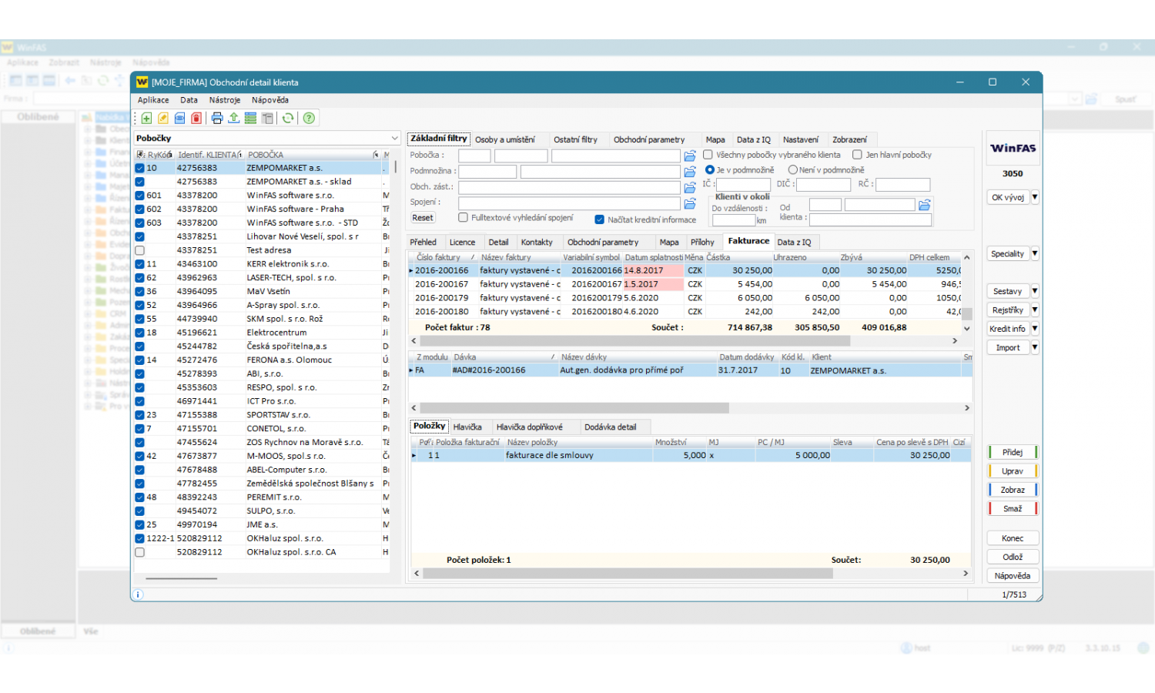Viewport: 1155px width, 693px height.
Task: Switch to the Kontakty tab
Action: [537, 242]
